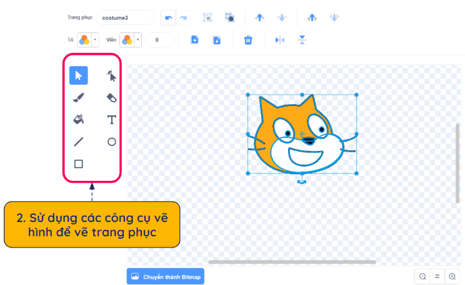Flip the costume horizontally
465x285 pixels.
279,40
